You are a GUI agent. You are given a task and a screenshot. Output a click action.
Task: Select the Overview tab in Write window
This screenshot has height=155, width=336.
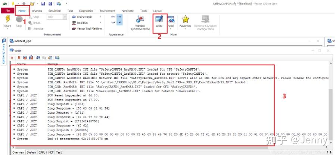click(18, 152)
